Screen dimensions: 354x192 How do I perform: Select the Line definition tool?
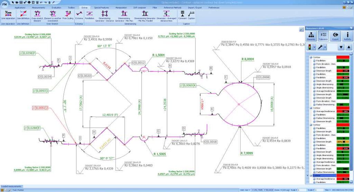pyautogui.click(x=23, y=15)
